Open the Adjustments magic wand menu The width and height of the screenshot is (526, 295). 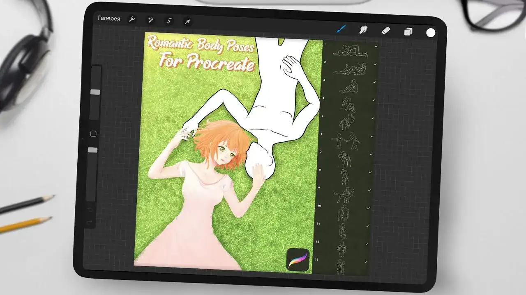[x=150, y=20]
